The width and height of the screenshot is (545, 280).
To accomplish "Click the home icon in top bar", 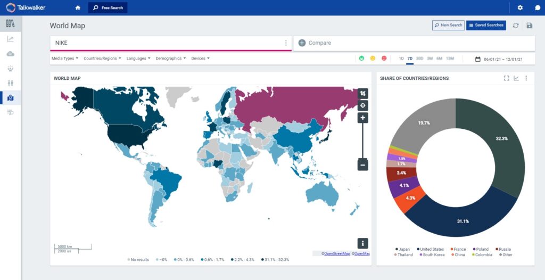I will [78, 8].
